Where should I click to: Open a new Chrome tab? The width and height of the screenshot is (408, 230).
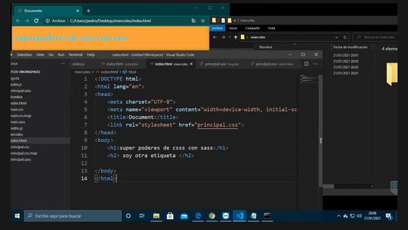[x=89, y=11]
